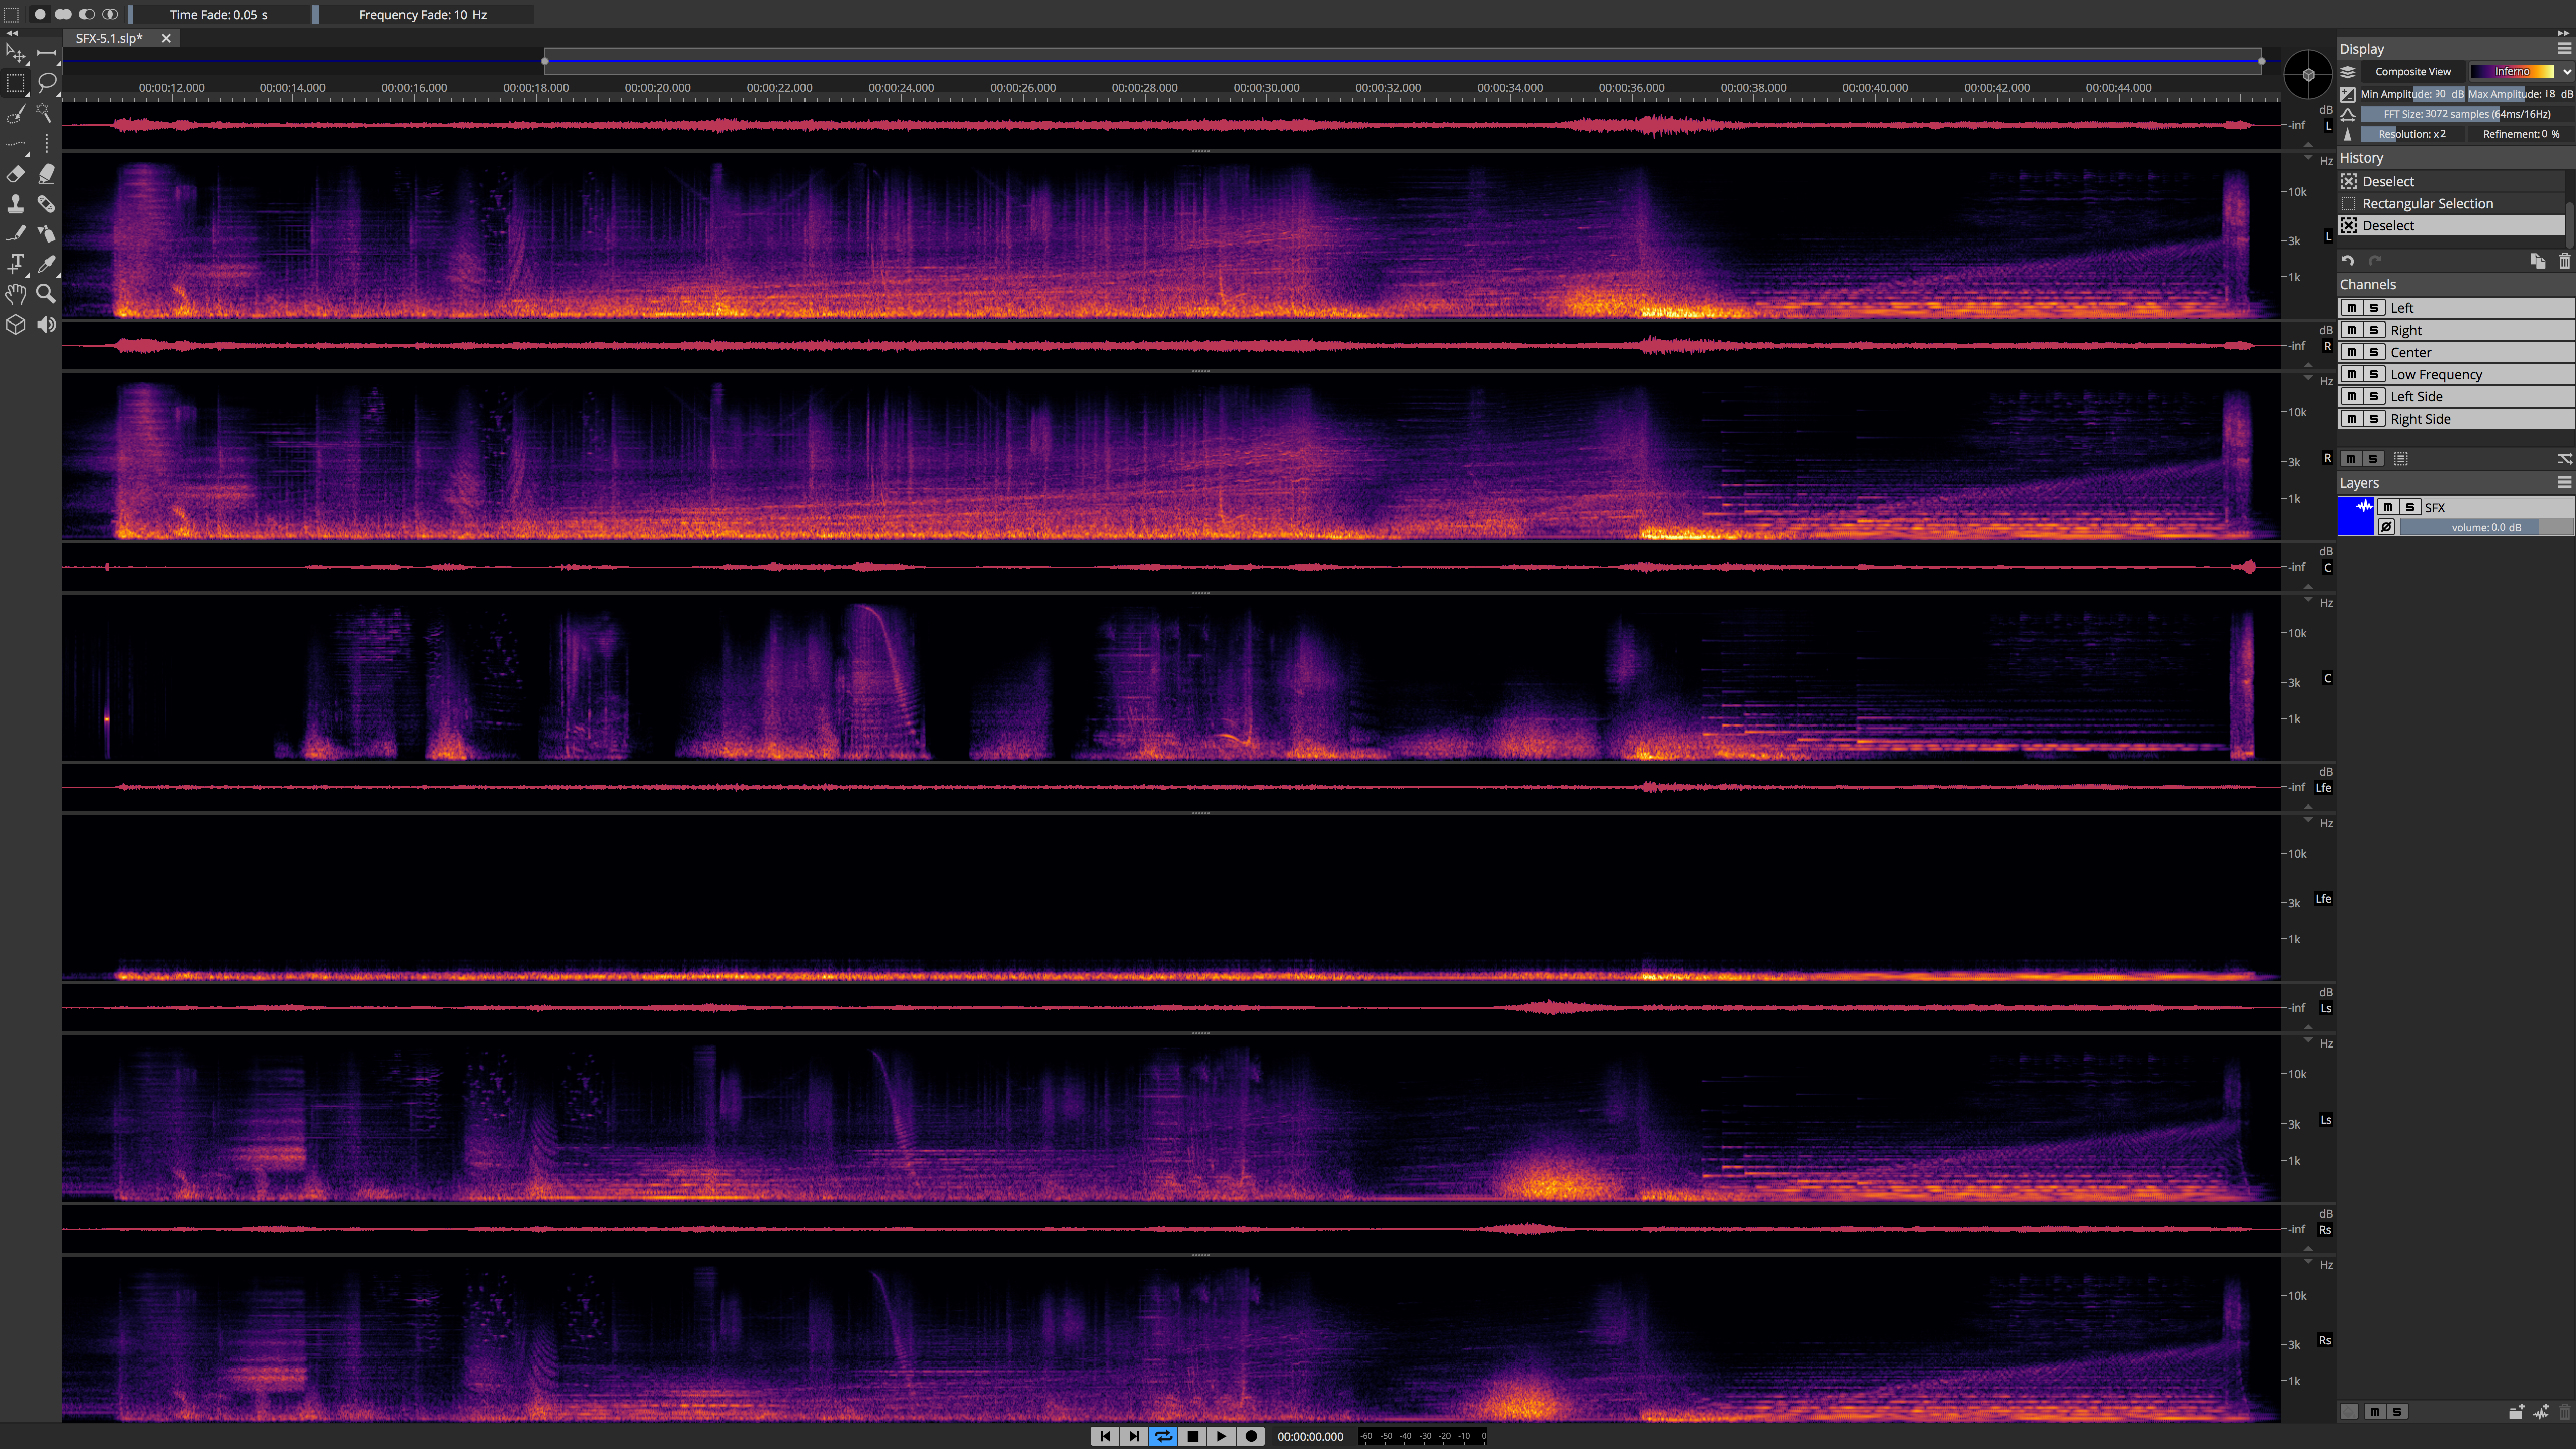Activate the Zoom tool
The width and height of the screenshot is (2576, 1449).
46,294
